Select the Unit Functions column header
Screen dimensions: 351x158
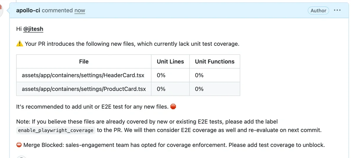tap(215, 62)
